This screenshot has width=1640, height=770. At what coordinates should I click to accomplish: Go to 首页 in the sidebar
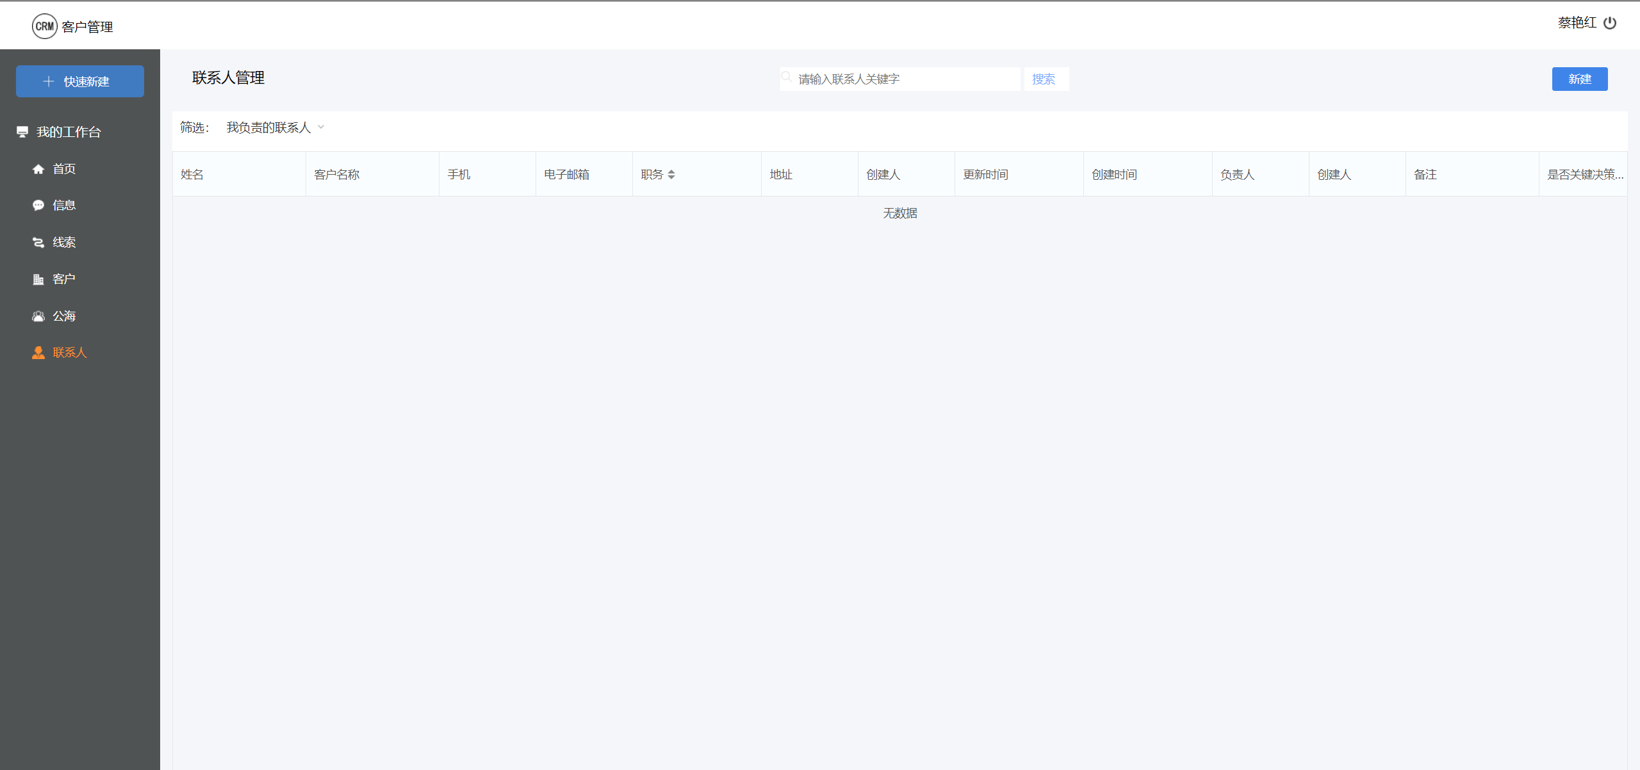point(64,169)
